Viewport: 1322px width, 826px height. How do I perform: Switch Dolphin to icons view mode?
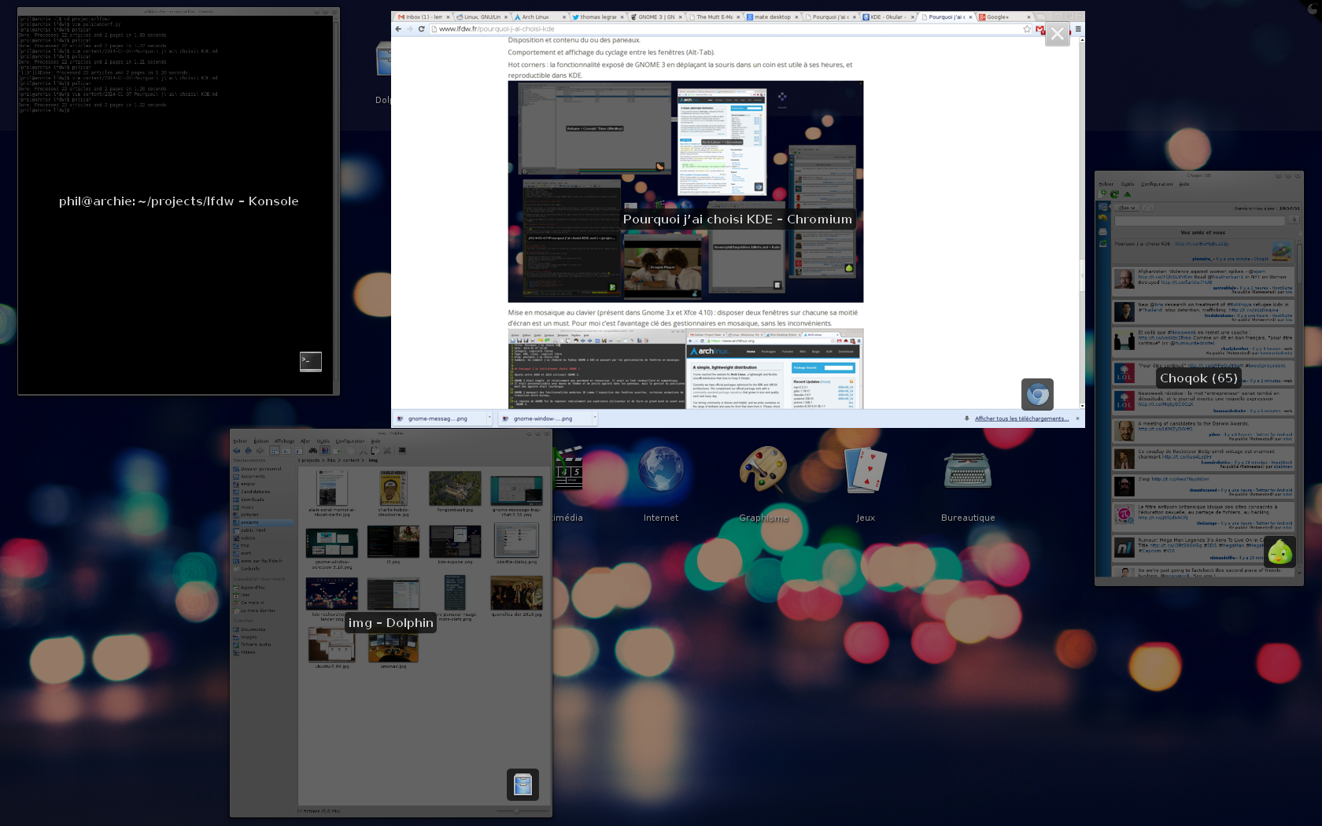pos(275,451)
